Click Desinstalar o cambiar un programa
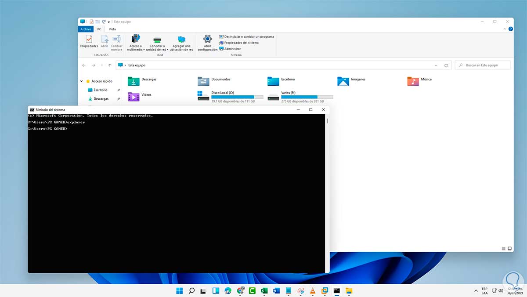 (x=246, y=36)
